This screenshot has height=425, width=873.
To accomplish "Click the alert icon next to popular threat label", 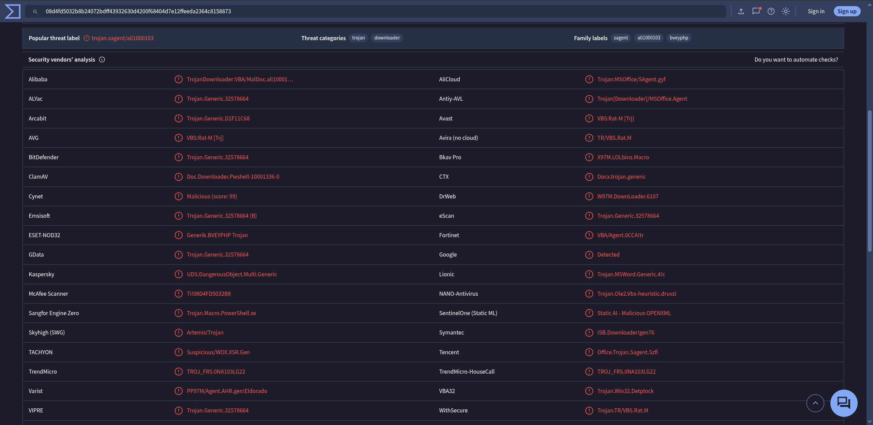I will [87, 38].
